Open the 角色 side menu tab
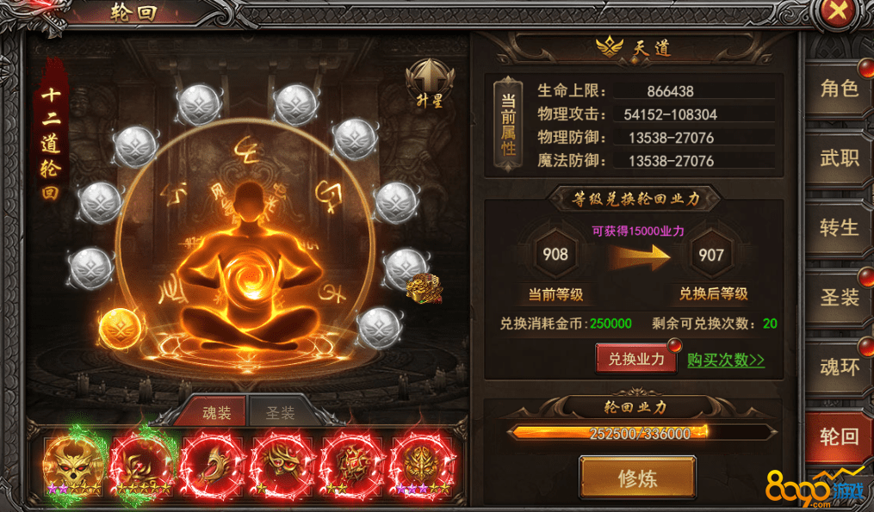 click(839, 89)
